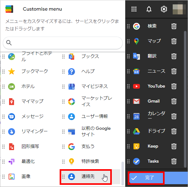Click the service list scrollbar thumb
Viewport: 188px width, 187px height.
122,174
